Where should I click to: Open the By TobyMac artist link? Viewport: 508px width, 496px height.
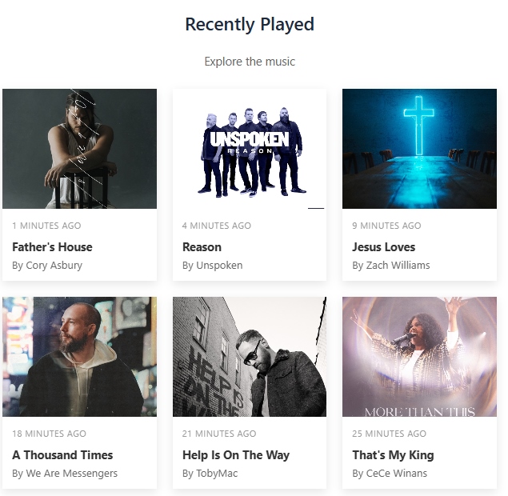210,474
